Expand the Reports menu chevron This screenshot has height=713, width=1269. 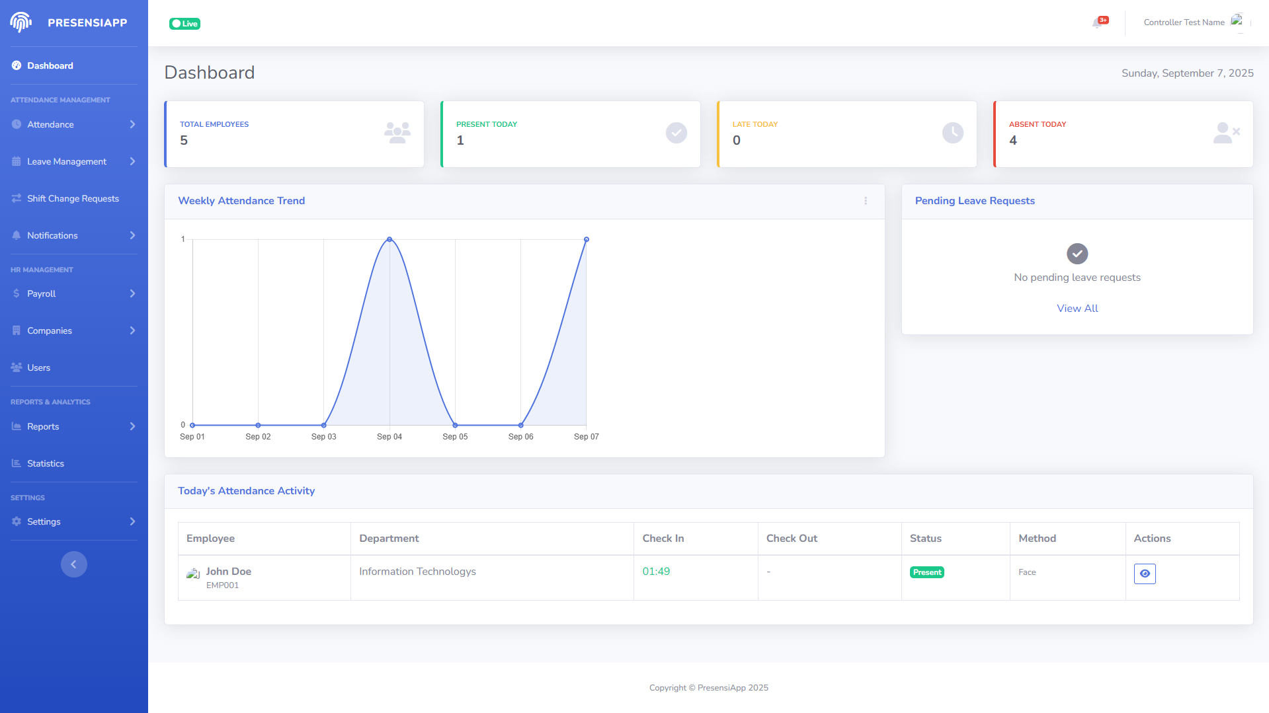tap(132, 426)
